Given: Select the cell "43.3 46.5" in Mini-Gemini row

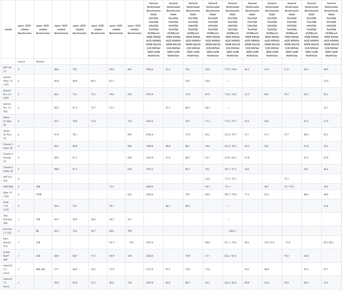Looking at the screenshot, I should 331,242.
